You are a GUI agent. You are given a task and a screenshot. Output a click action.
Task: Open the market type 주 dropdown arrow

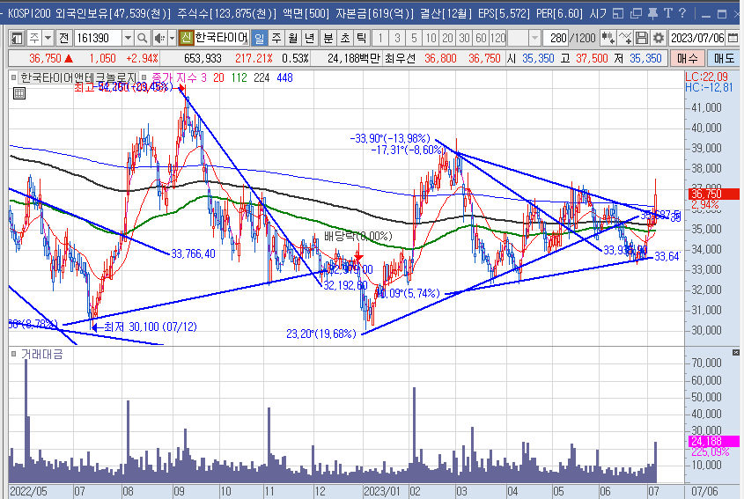pyautogui.click(x=48, y=38)
